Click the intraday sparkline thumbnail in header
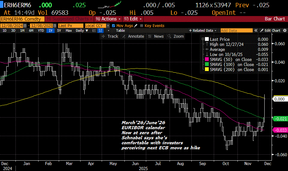 click(110, 5)
